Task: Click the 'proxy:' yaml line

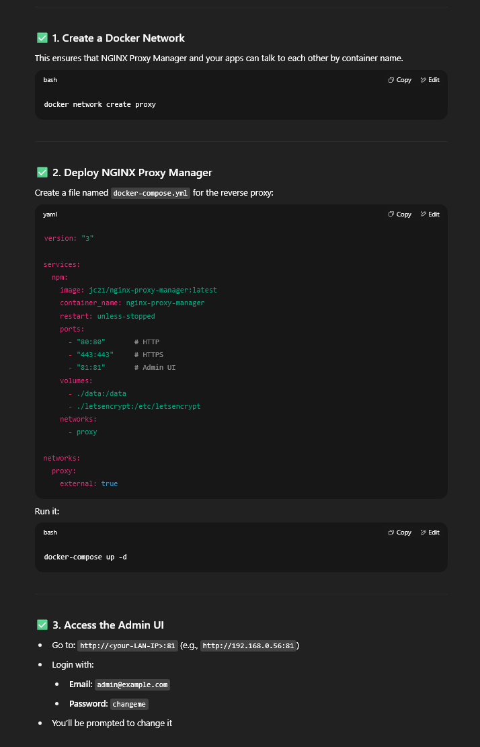Action: (65, 471)
